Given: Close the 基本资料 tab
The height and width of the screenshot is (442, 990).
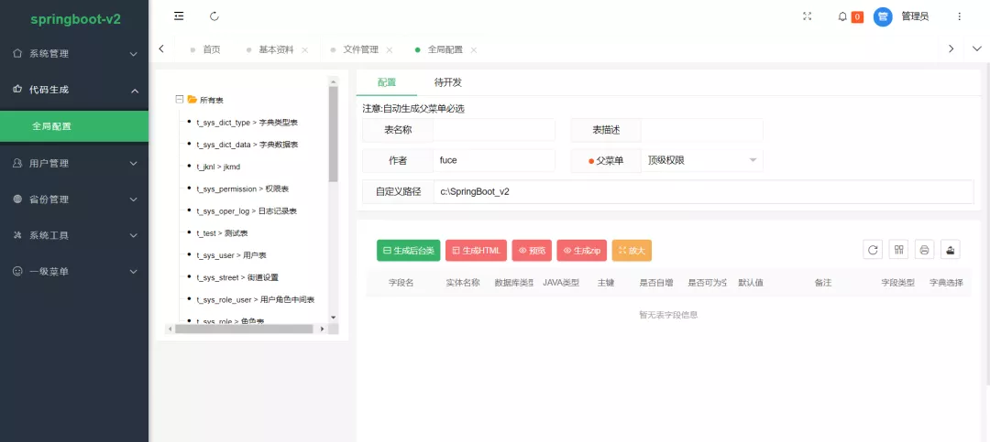Looking at the screenshot, I should coord(305,49).
